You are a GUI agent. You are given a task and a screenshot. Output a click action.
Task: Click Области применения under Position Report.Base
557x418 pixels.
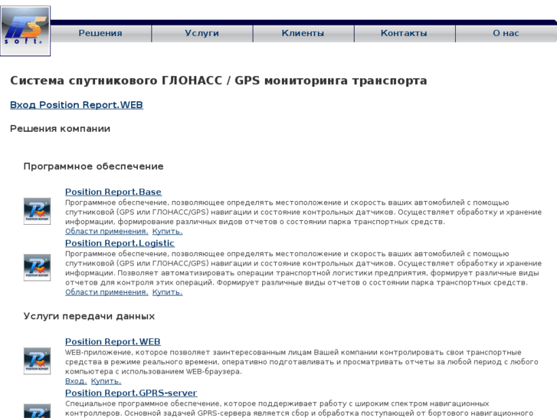click(106, 231)
